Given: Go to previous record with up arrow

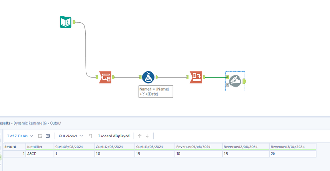Looking at the screenshot, I should click(x=140, y=136).
